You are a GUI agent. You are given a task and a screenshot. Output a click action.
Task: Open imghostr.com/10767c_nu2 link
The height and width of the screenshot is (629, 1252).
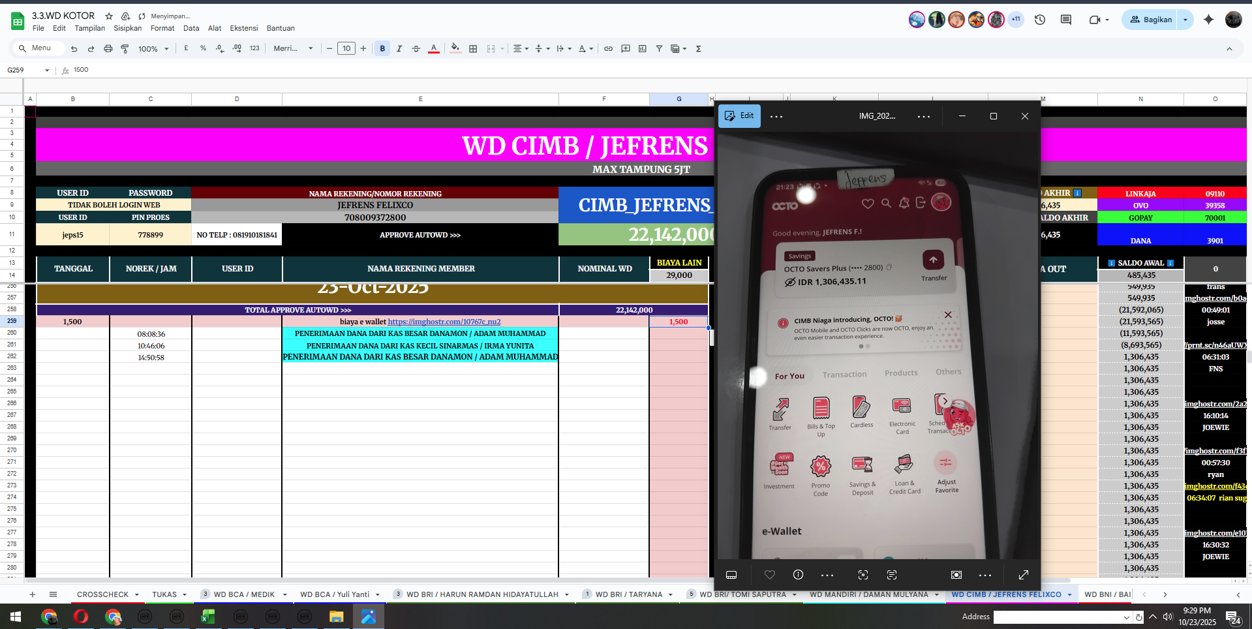click(444, 322)
